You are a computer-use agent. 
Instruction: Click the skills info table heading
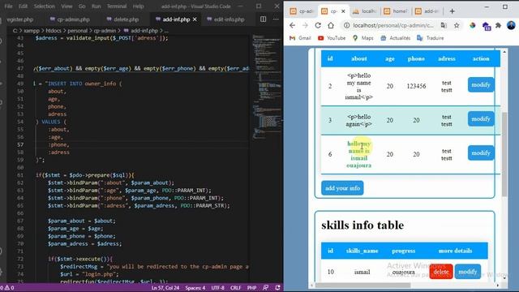[362, 225]
